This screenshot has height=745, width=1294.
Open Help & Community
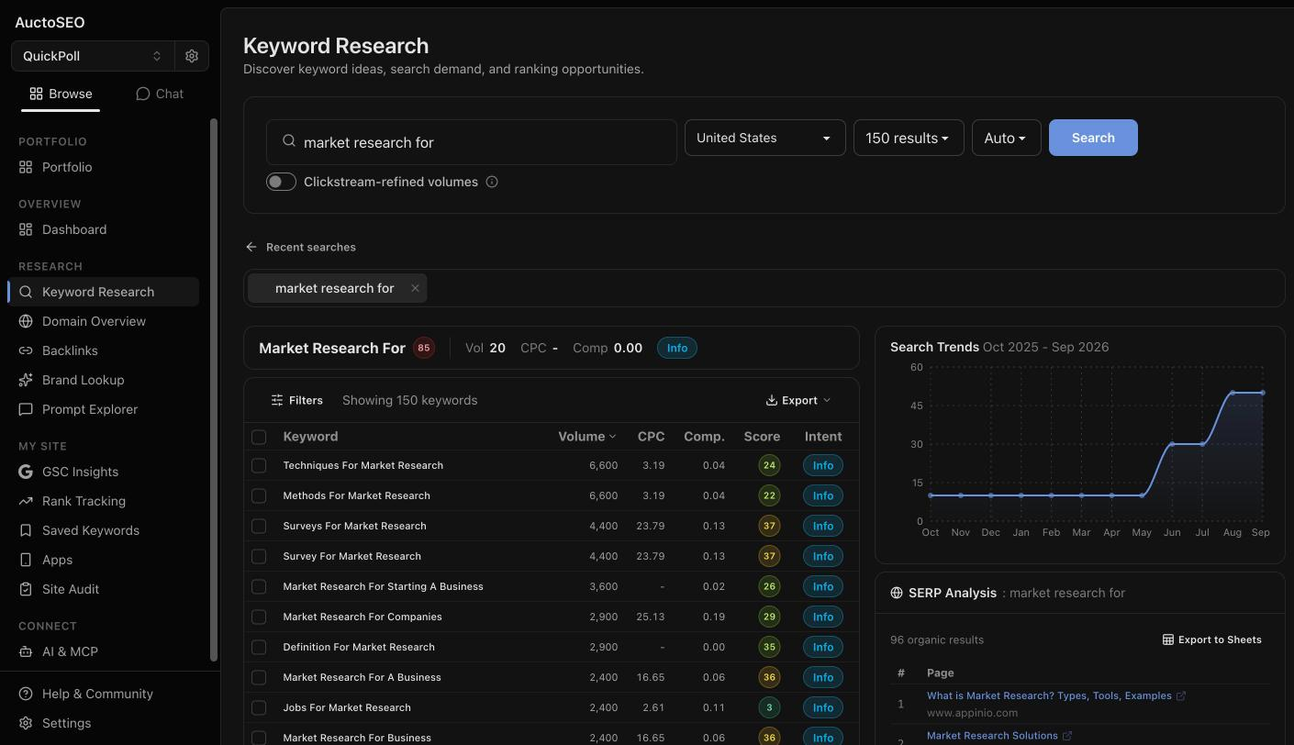click(x=99, y=694)
